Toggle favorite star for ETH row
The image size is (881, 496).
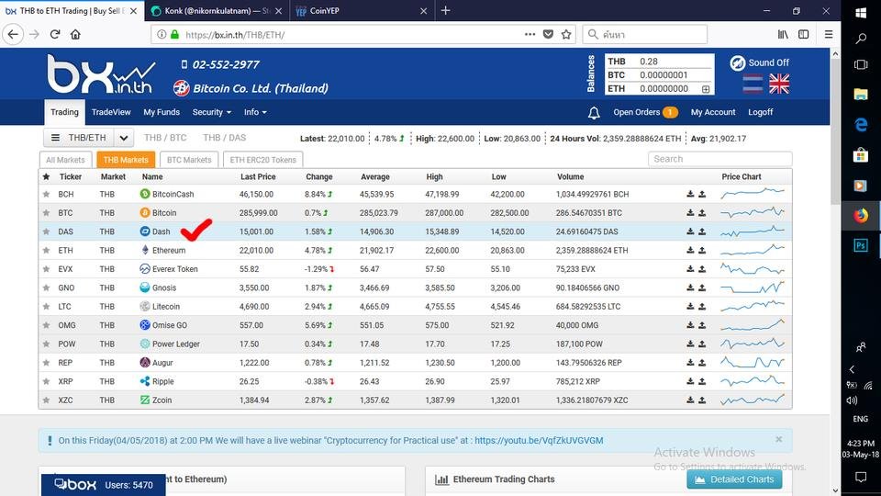46,250
